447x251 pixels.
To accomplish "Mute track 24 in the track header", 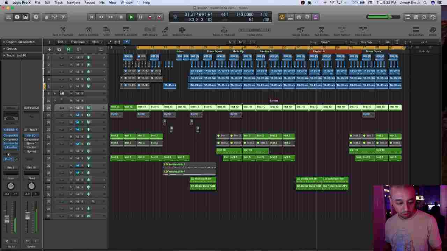I will pos(77,108).
